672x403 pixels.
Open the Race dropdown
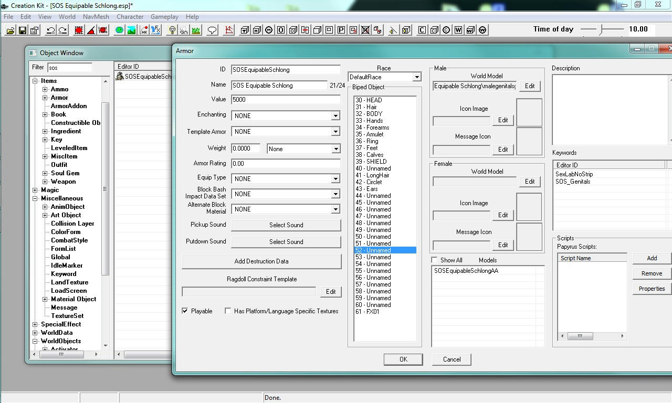pos(416,77)
